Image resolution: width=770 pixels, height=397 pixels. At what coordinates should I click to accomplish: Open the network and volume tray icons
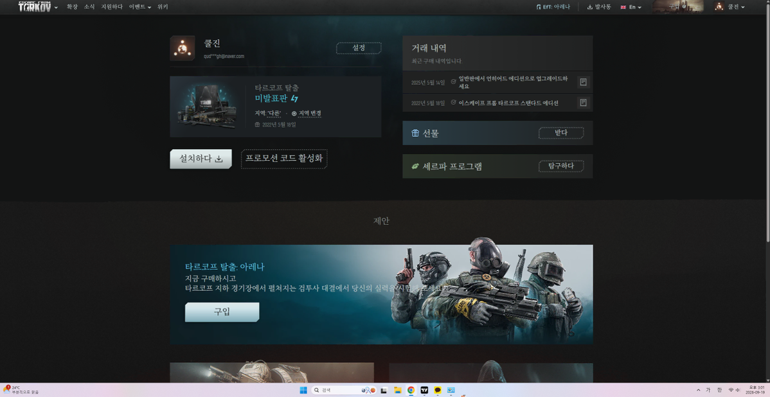click(x=734, y=390)
